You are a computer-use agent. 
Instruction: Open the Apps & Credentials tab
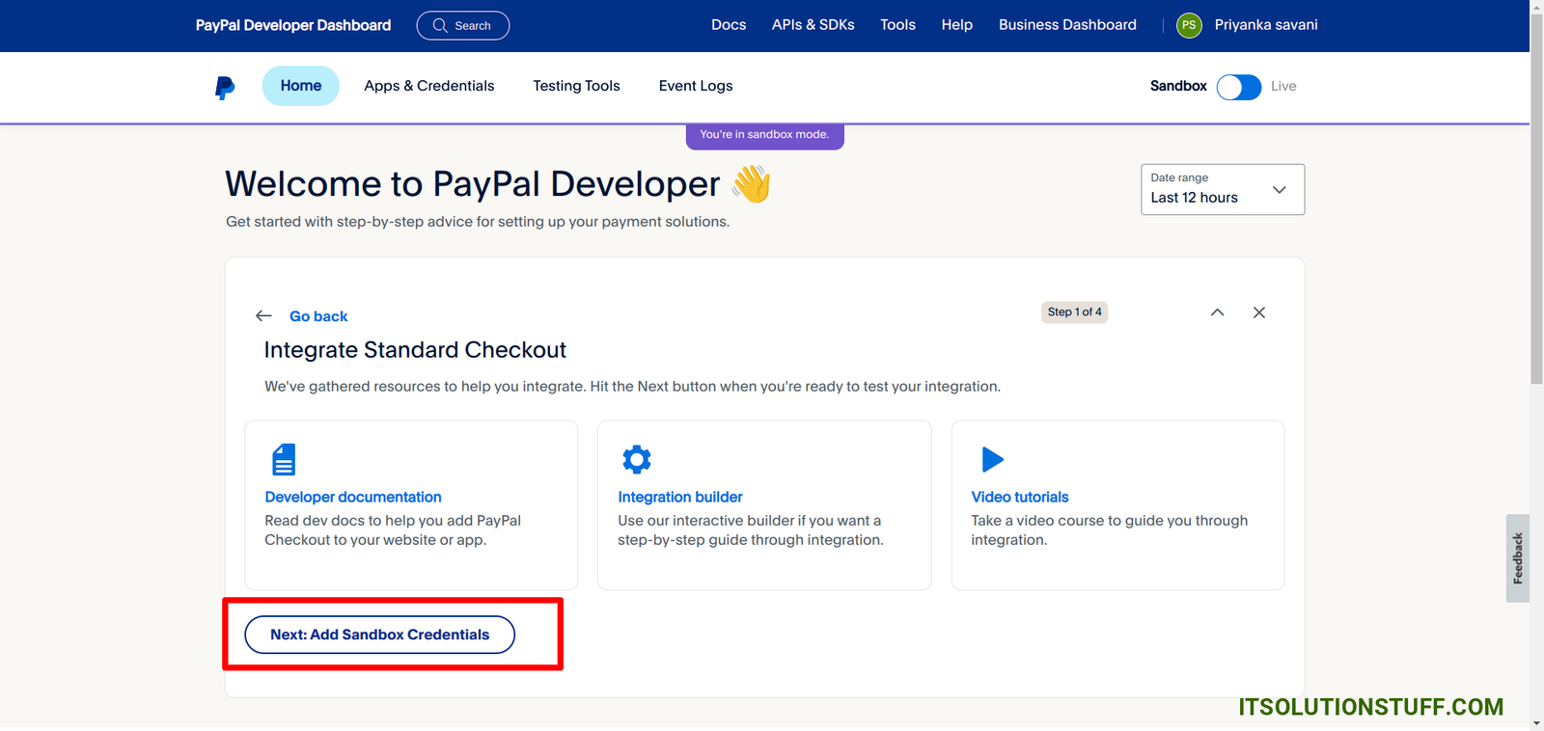point(428,86)
